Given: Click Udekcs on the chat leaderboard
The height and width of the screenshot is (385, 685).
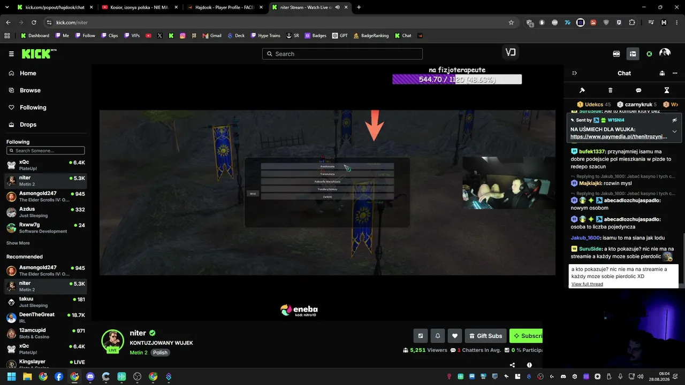Looking at the screenshot, I should pos(593,104).
